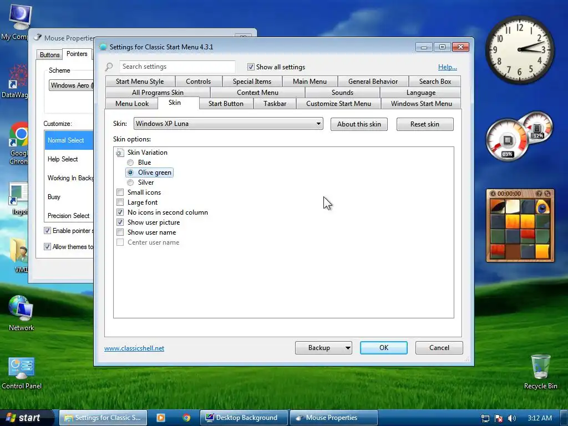Open Taskbar tab
Screen dimensions: 568x426
pyautogui.click(x=275, y=104)
